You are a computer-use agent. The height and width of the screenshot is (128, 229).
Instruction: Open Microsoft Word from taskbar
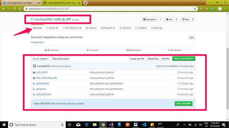(136, 125)
